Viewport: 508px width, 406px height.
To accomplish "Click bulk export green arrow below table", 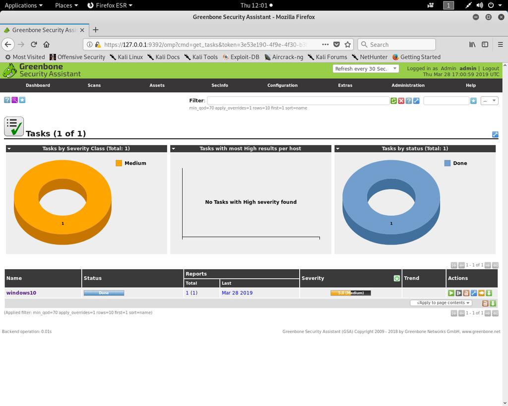I will pyautogui.click(x=493, y=303).
